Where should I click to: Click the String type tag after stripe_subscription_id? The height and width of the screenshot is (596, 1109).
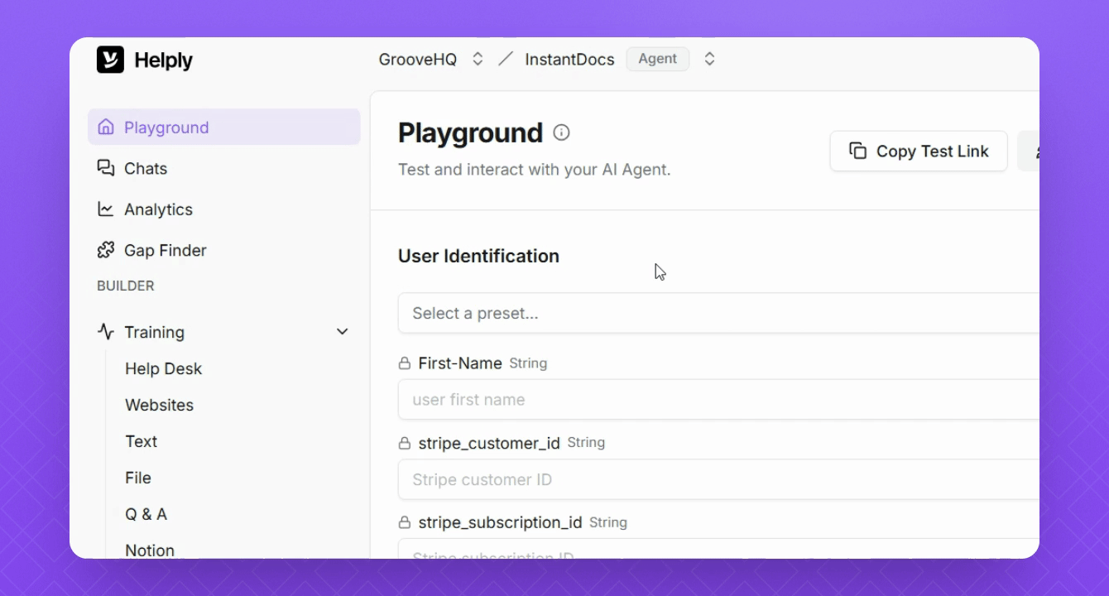[608, 522]
